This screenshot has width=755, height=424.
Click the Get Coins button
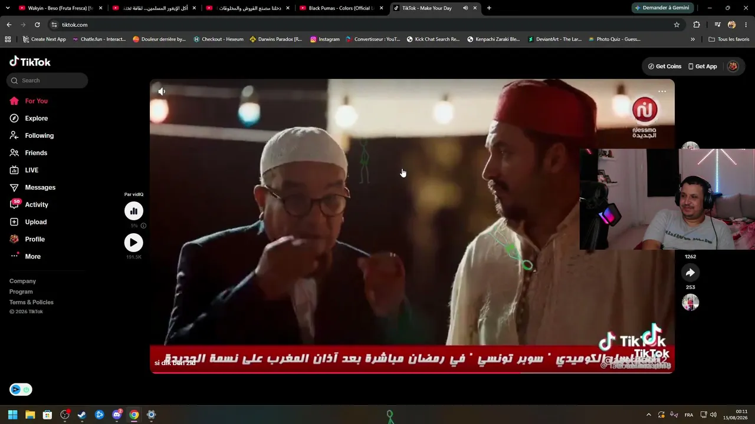pyautogui.click(x=665, y=67)
